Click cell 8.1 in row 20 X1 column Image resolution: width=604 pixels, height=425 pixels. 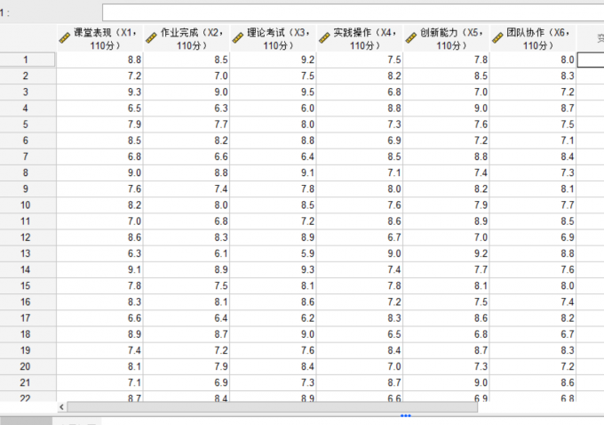pos(99,367)
